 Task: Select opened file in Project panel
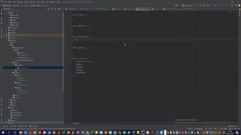(48, 9)
